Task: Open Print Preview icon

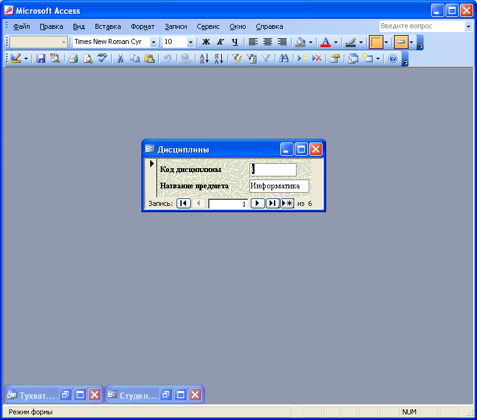Action: pos(87,58)
